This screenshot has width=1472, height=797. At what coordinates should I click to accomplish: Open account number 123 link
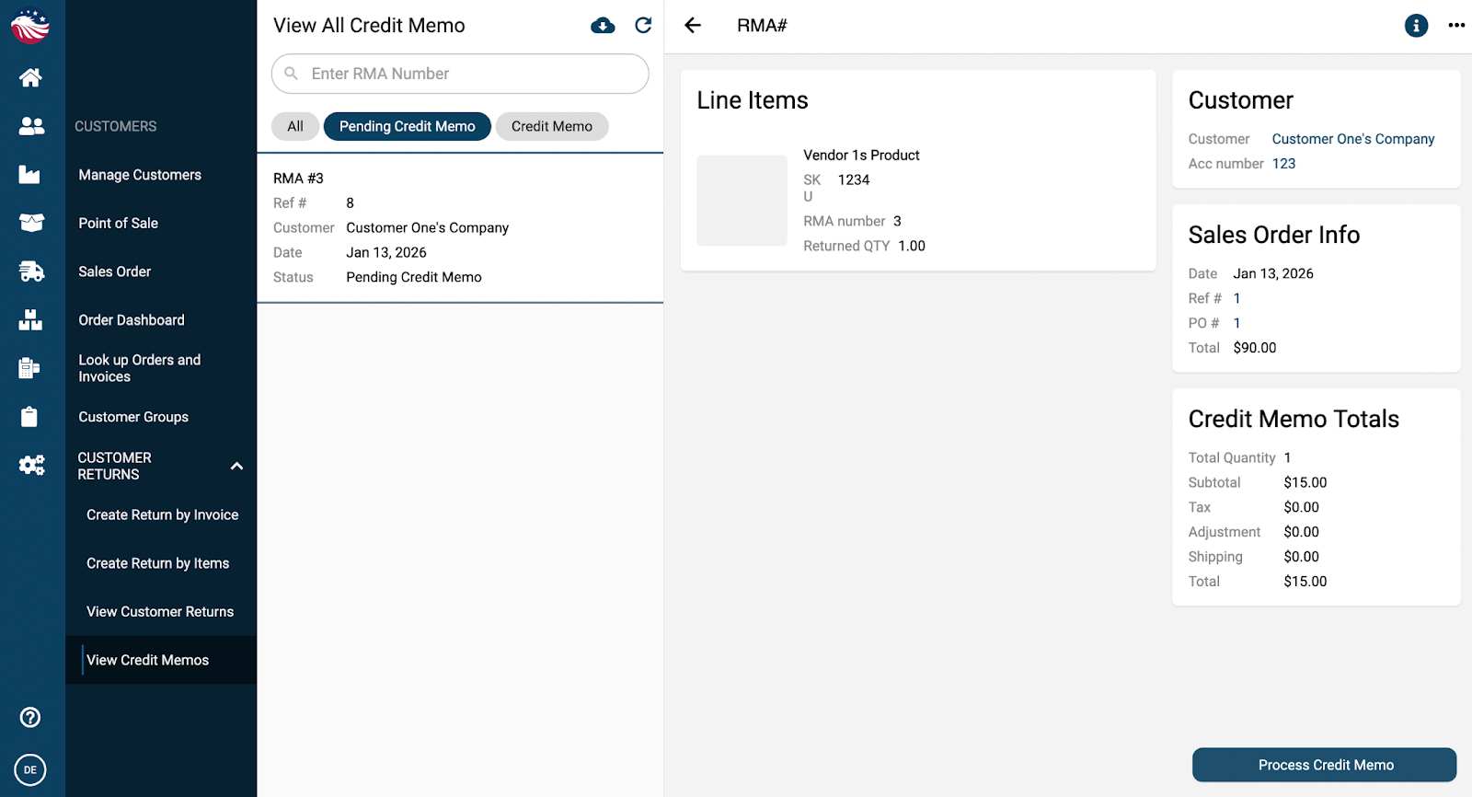(1283, 164)
